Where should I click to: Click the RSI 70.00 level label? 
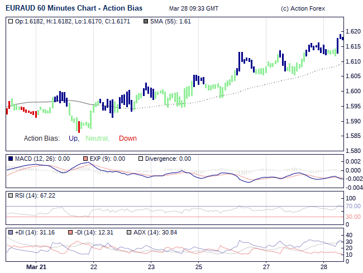(352, 207)
